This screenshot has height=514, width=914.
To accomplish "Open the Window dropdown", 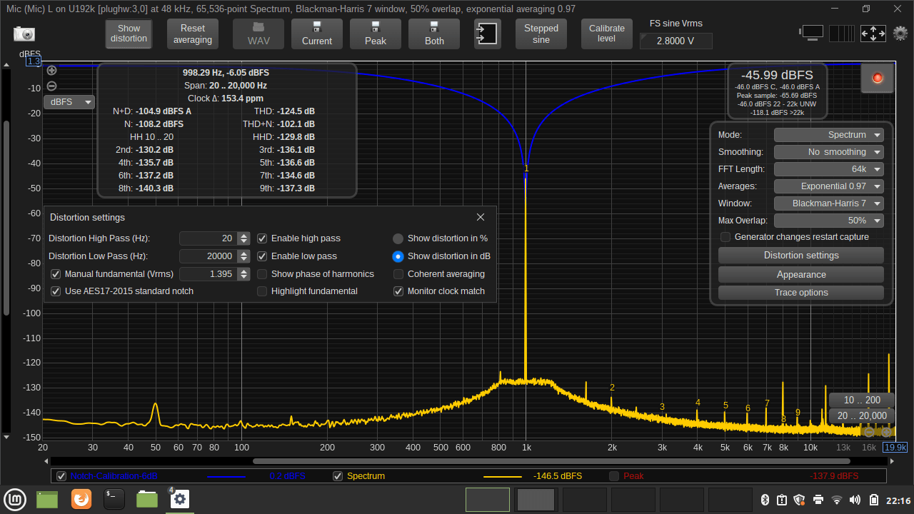I will (829, 203).
